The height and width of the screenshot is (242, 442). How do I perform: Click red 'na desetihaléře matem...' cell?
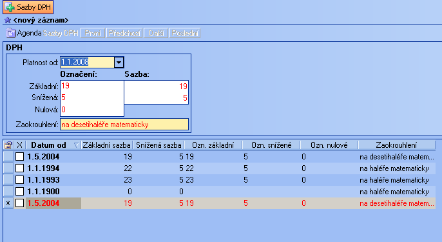(397, 203)
